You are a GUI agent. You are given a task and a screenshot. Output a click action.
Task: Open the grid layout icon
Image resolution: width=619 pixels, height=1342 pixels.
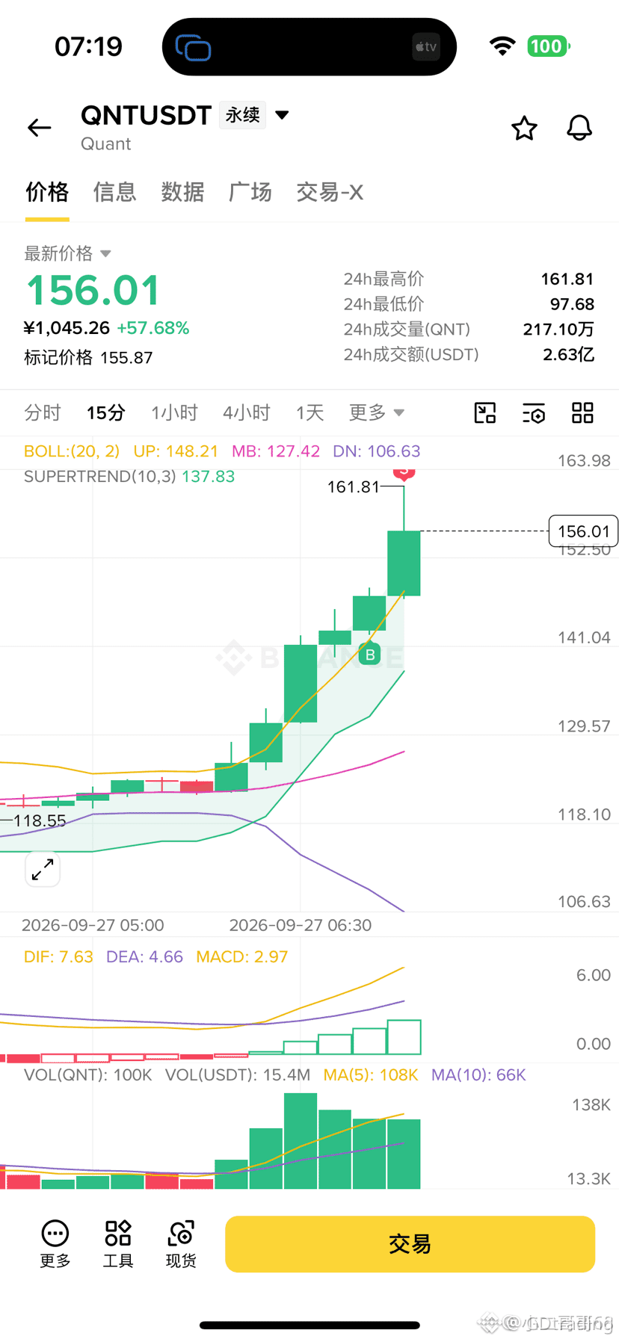pyautogui.click(x=582, y=412)
